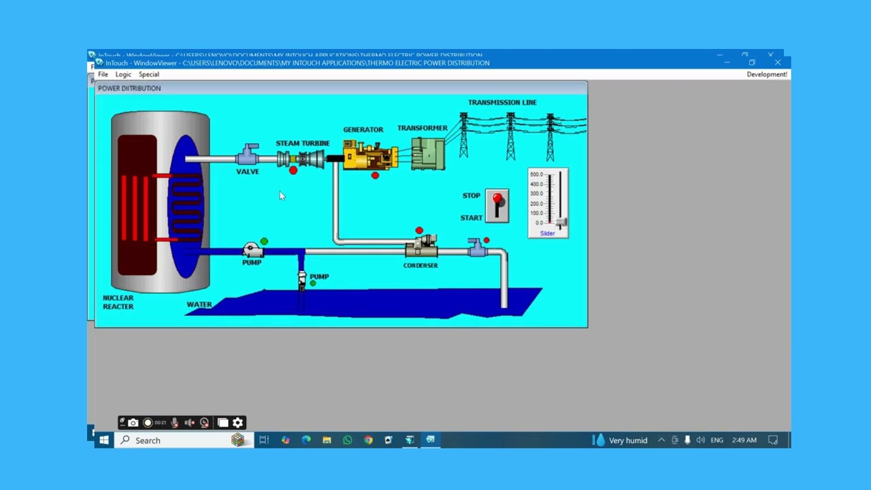Flip the STOP/START toggle switch

coord(497,206)
